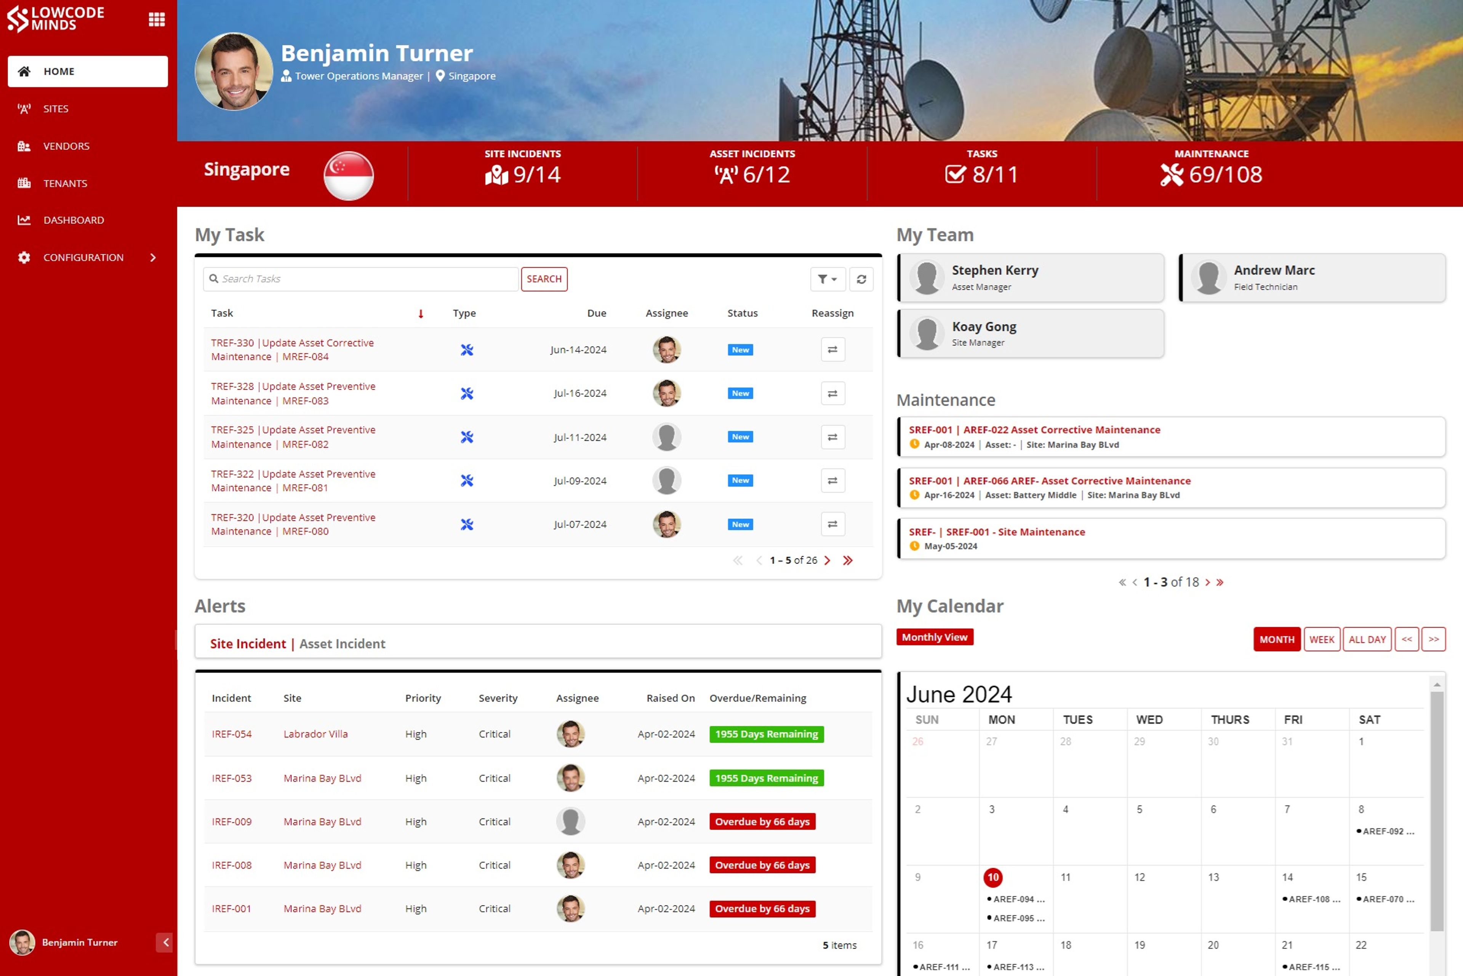
Task: Open Stephen Kerry team card
Action: pyautogui.click(x=1031, y=278)
